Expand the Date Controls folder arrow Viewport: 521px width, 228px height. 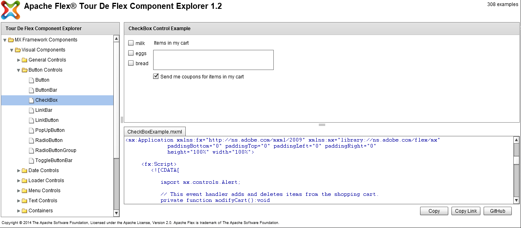pyautogui.click(x=18, y=170)
